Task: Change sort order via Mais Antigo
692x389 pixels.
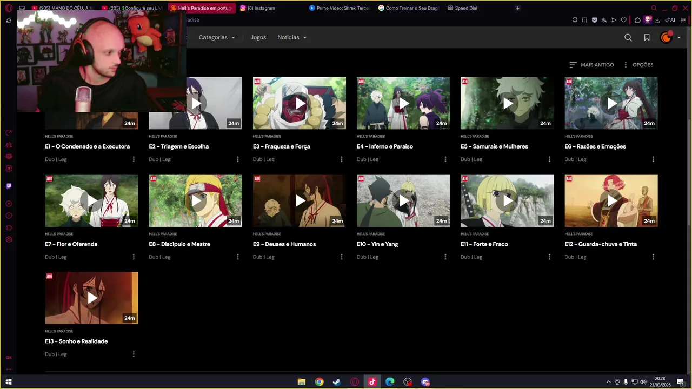Action: pyautogui.click(x=591, y=65)
